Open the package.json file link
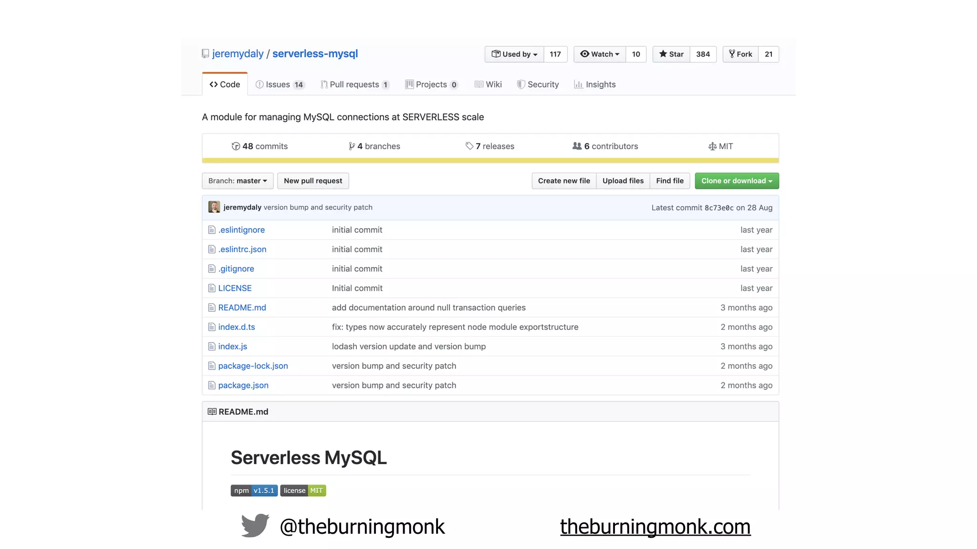The width and height of the screenshot is (977, 549). point(243,386)
